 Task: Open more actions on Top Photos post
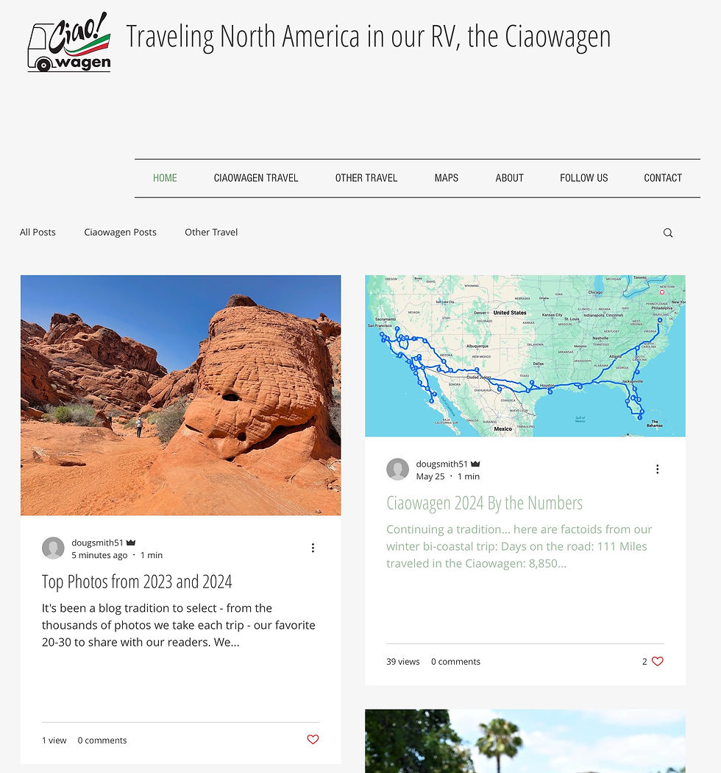(x=313, y=548)
